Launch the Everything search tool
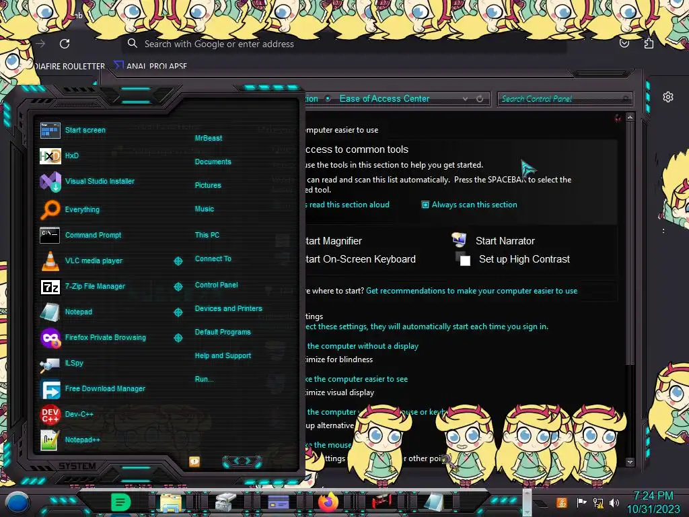This screenshot has height=517, width=689. point(70,209)
